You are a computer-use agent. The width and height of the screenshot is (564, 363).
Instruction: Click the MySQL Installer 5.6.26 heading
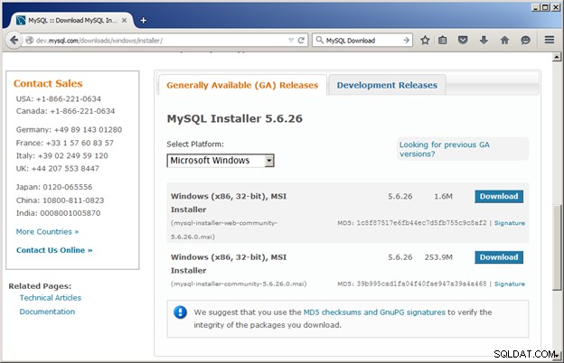(234, 118)
